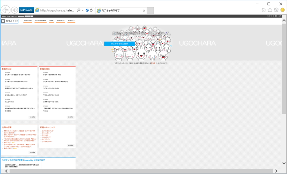Open keyword link ミッション
The width and height of the screenshot is (287, 174).
click(x=45, y=135)
